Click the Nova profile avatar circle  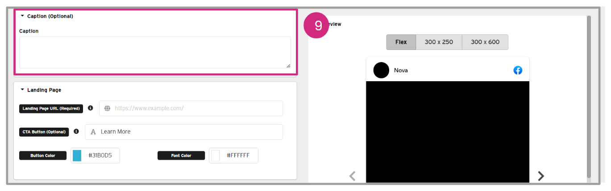coord(381,70)
